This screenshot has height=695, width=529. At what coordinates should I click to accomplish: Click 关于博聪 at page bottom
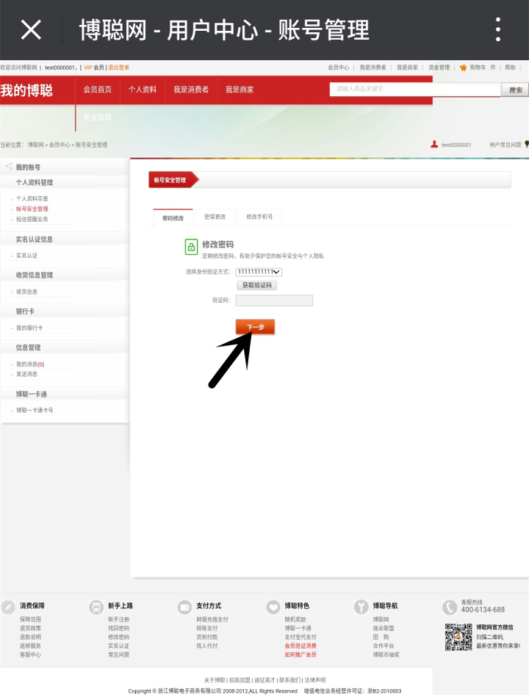coord(215,680)
